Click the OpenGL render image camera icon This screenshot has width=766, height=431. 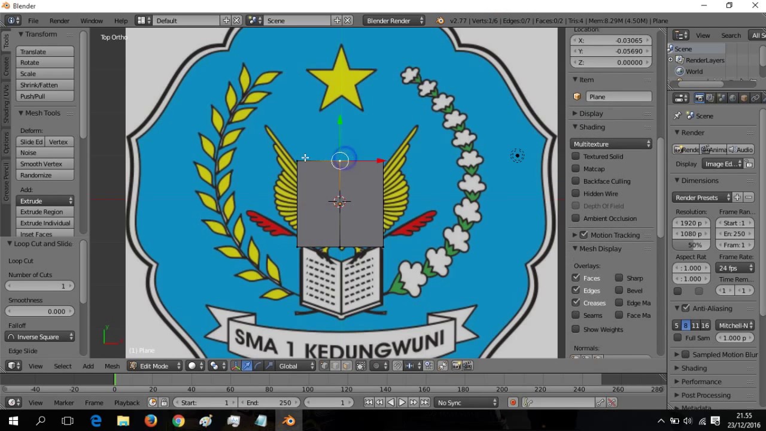457,366
